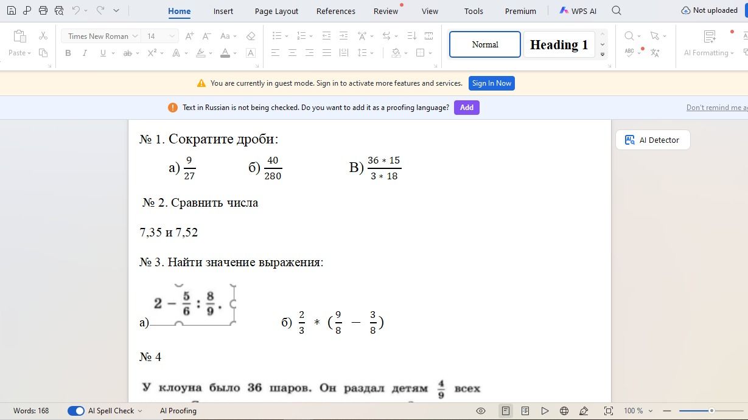The image size is (748, 420).
Task: Toggle Strikethrough formatting
Action: coord(127,53)
